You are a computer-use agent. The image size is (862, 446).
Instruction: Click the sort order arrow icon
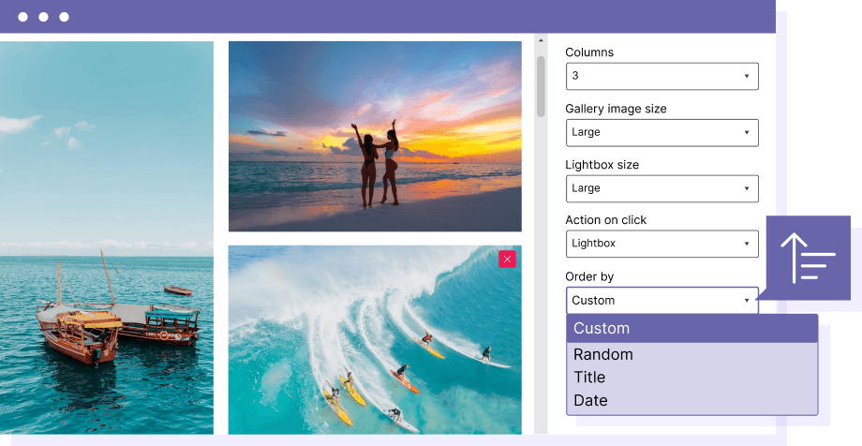(x=807, y=259)
